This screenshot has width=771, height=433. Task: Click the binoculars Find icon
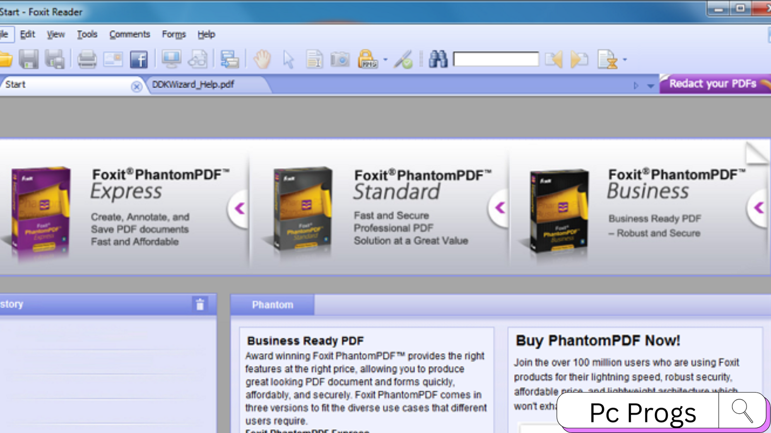coord(438,59)
